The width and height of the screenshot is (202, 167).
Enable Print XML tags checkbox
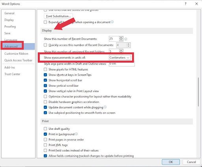[x=45, y=145]
